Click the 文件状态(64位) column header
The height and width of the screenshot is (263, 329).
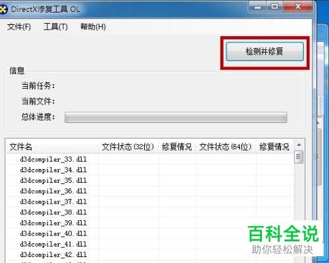[226, 147]
